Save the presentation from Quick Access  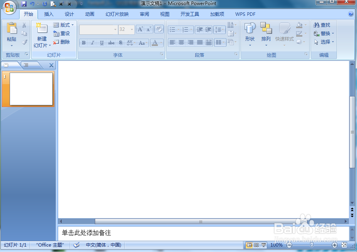(x=23, y=4)
